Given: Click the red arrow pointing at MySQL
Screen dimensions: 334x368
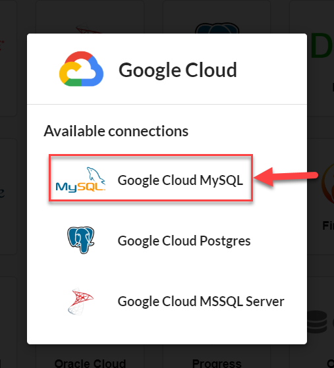Looking at the screenshot, I should point(286,176).
